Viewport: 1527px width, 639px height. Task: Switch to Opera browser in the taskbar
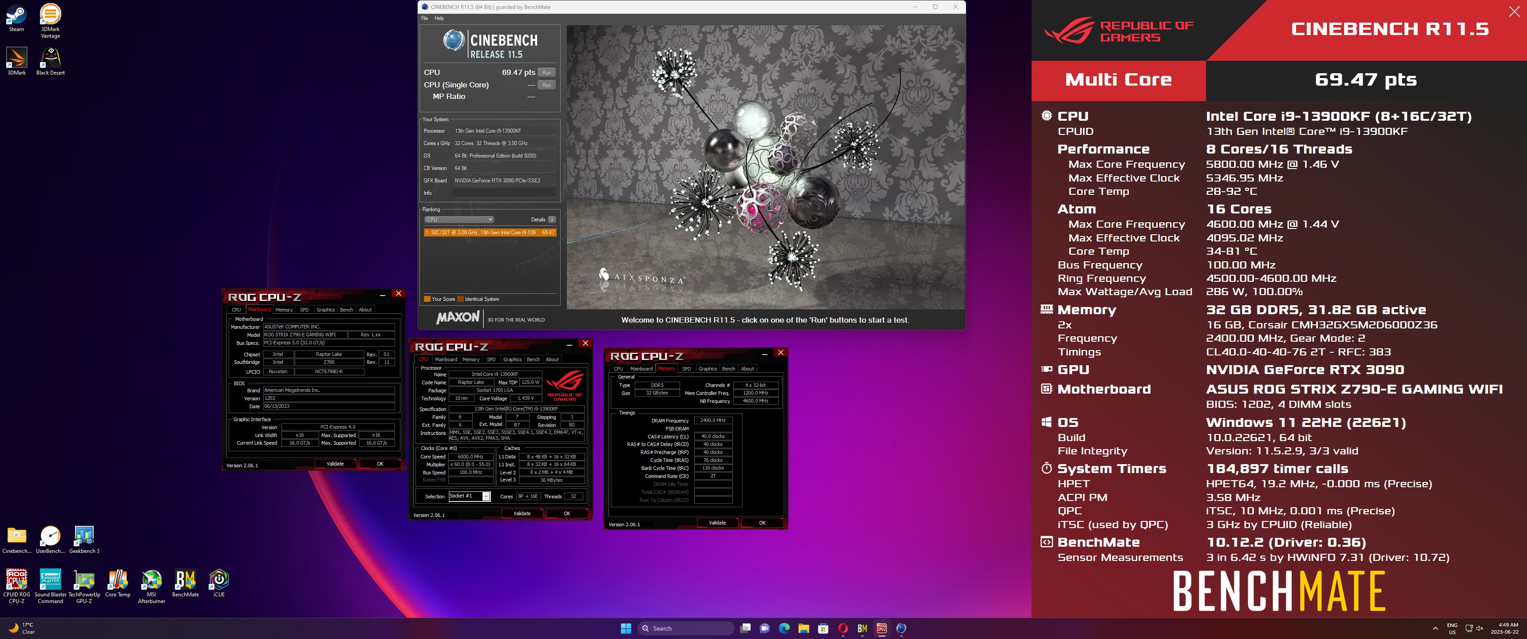click(843, 628)
